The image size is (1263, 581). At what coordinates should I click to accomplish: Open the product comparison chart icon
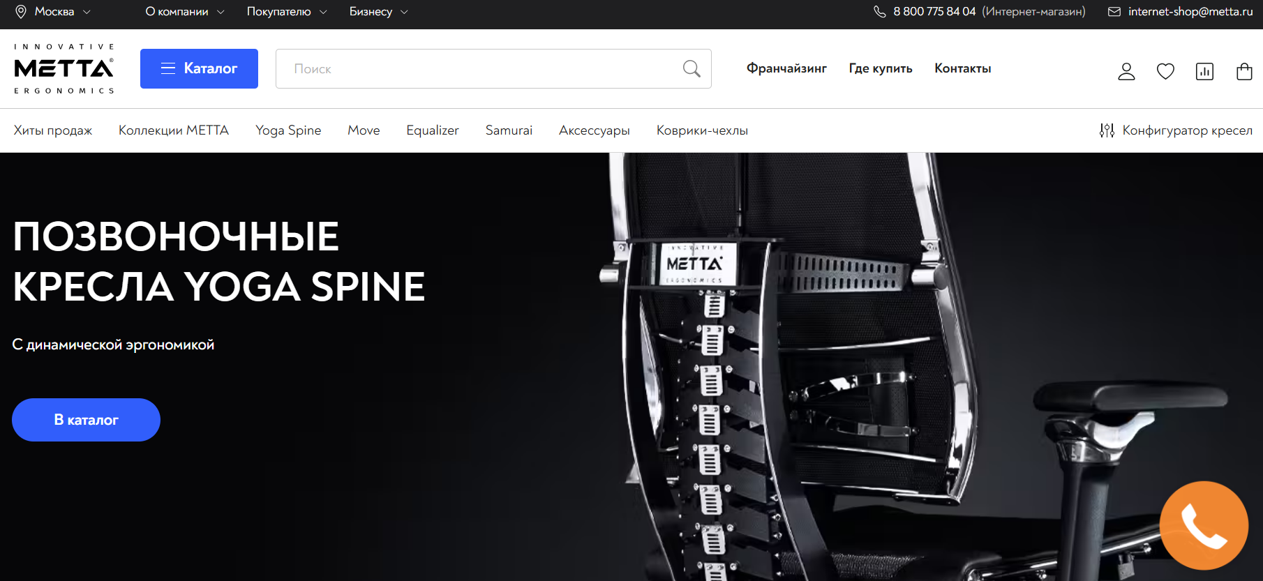1204,71
